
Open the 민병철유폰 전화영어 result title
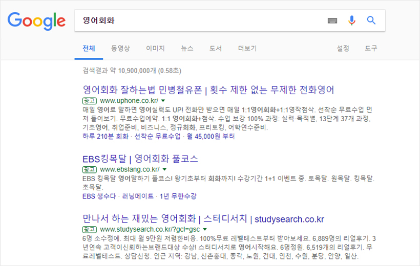tap(208, 90)
